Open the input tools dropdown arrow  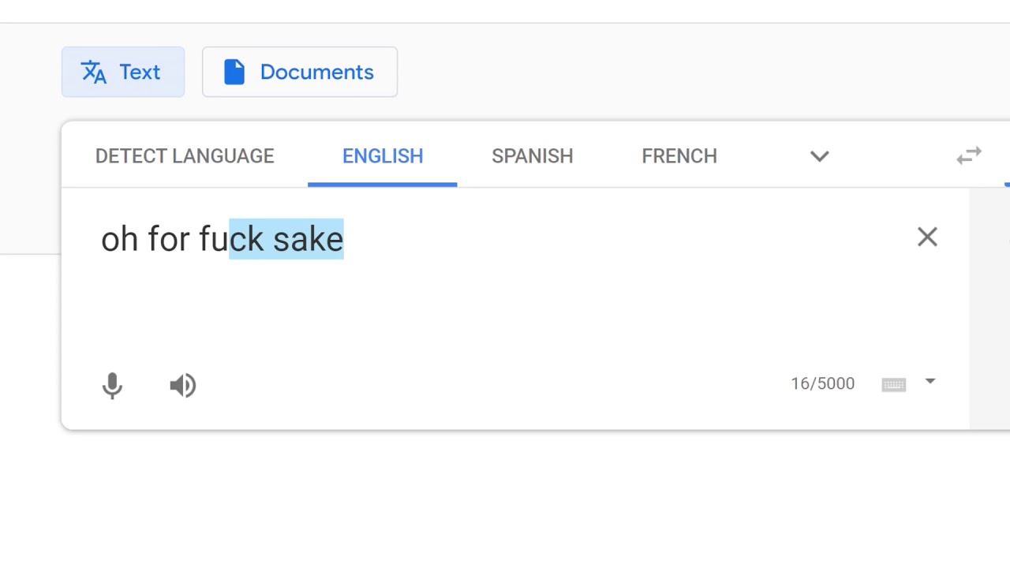click(x=930, y=382)
